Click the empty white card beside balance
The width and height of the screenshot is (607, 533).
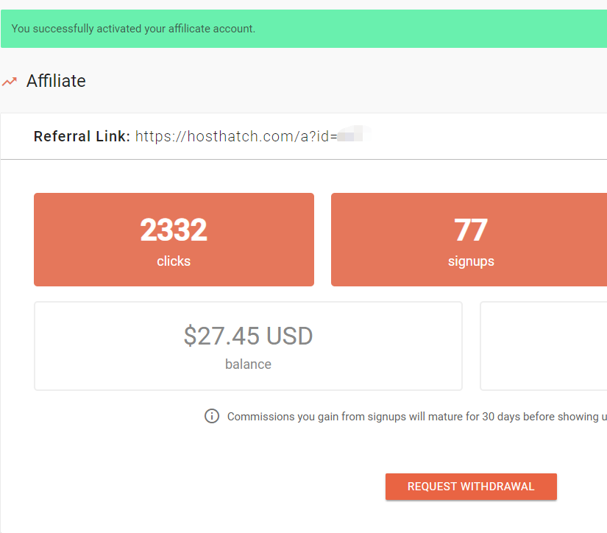coord(544,346)
